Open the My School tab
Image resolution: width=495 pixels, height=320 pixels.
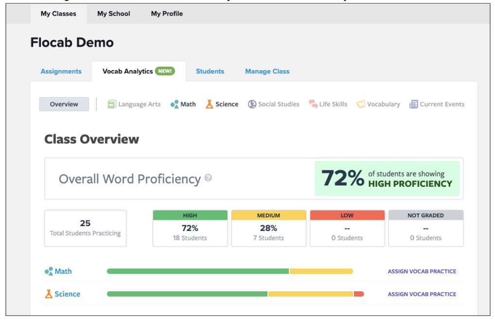pos(114,14)
